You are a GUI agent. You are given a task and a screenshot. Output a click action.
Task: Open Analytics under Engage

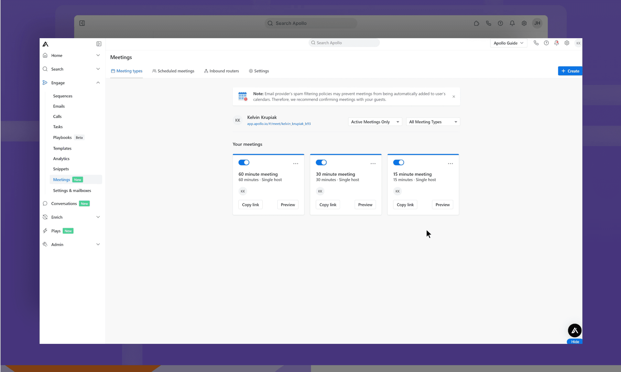coord(61,159)
